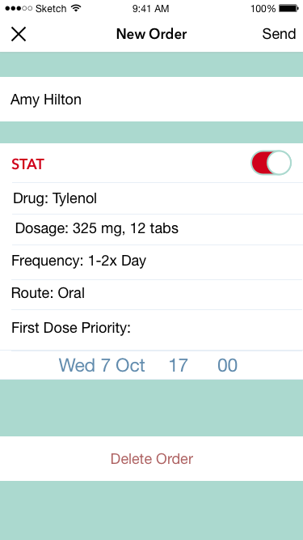Screen dimensions: 303x540
Task: Tap the red STAT label
Action: (27, 164)
